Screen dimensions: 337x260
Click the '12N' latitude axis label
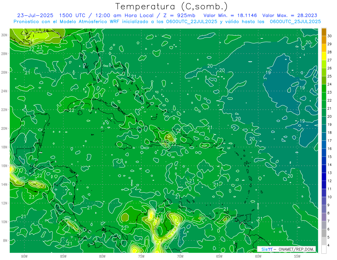[4, 203]
